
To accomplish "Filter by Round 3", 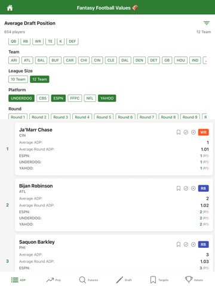I will pyautogui.click(x=60, y=117).
